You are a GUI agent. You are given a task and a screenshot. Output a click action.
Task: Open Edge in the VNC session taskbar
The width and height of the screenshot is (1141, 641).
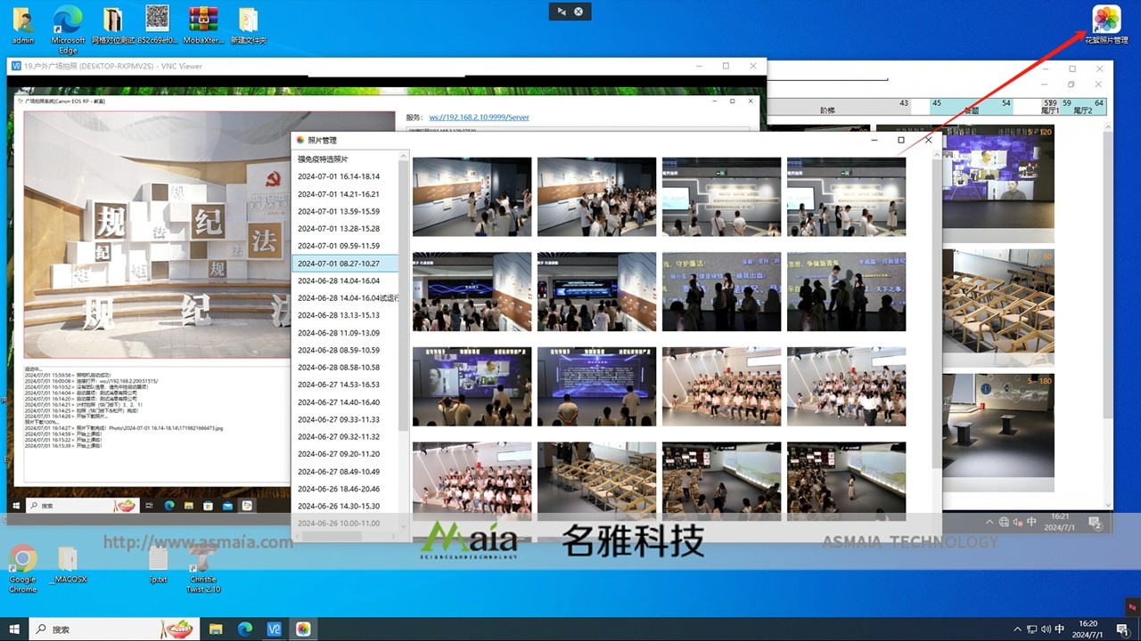169,506
